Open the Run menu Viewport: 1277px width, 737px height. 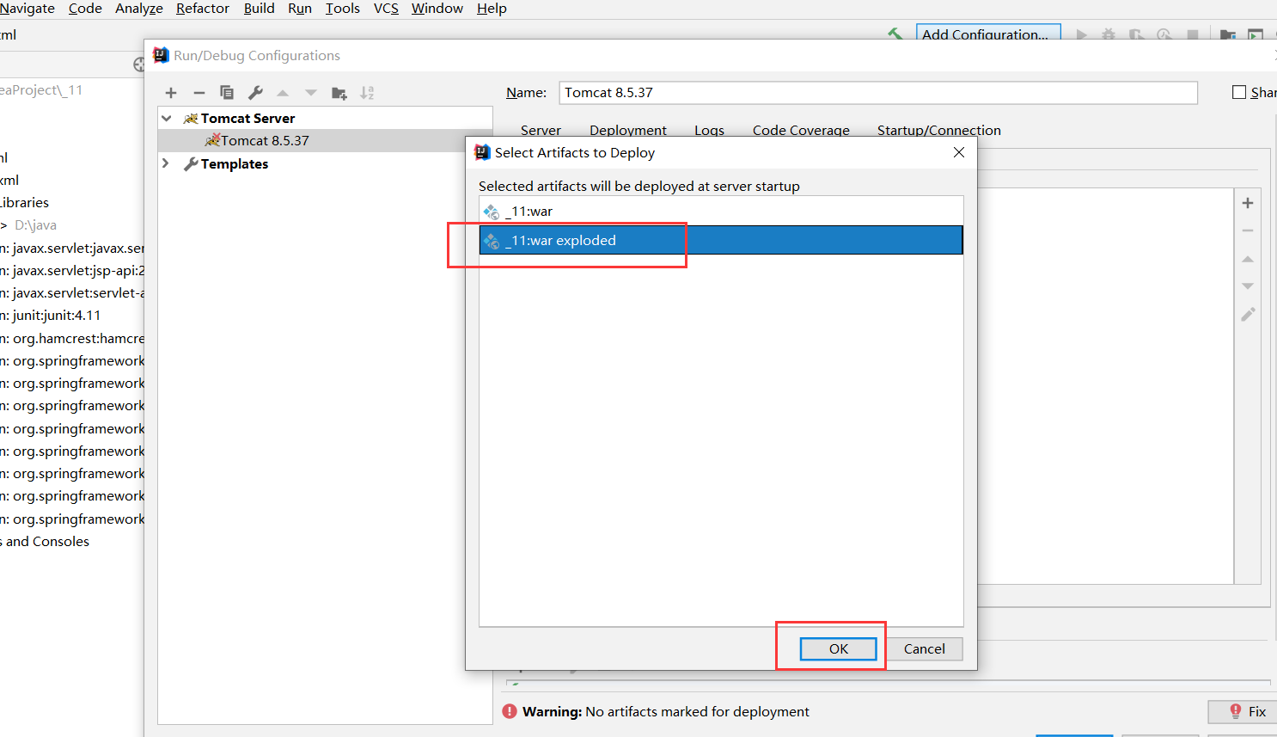coord(300,9)
